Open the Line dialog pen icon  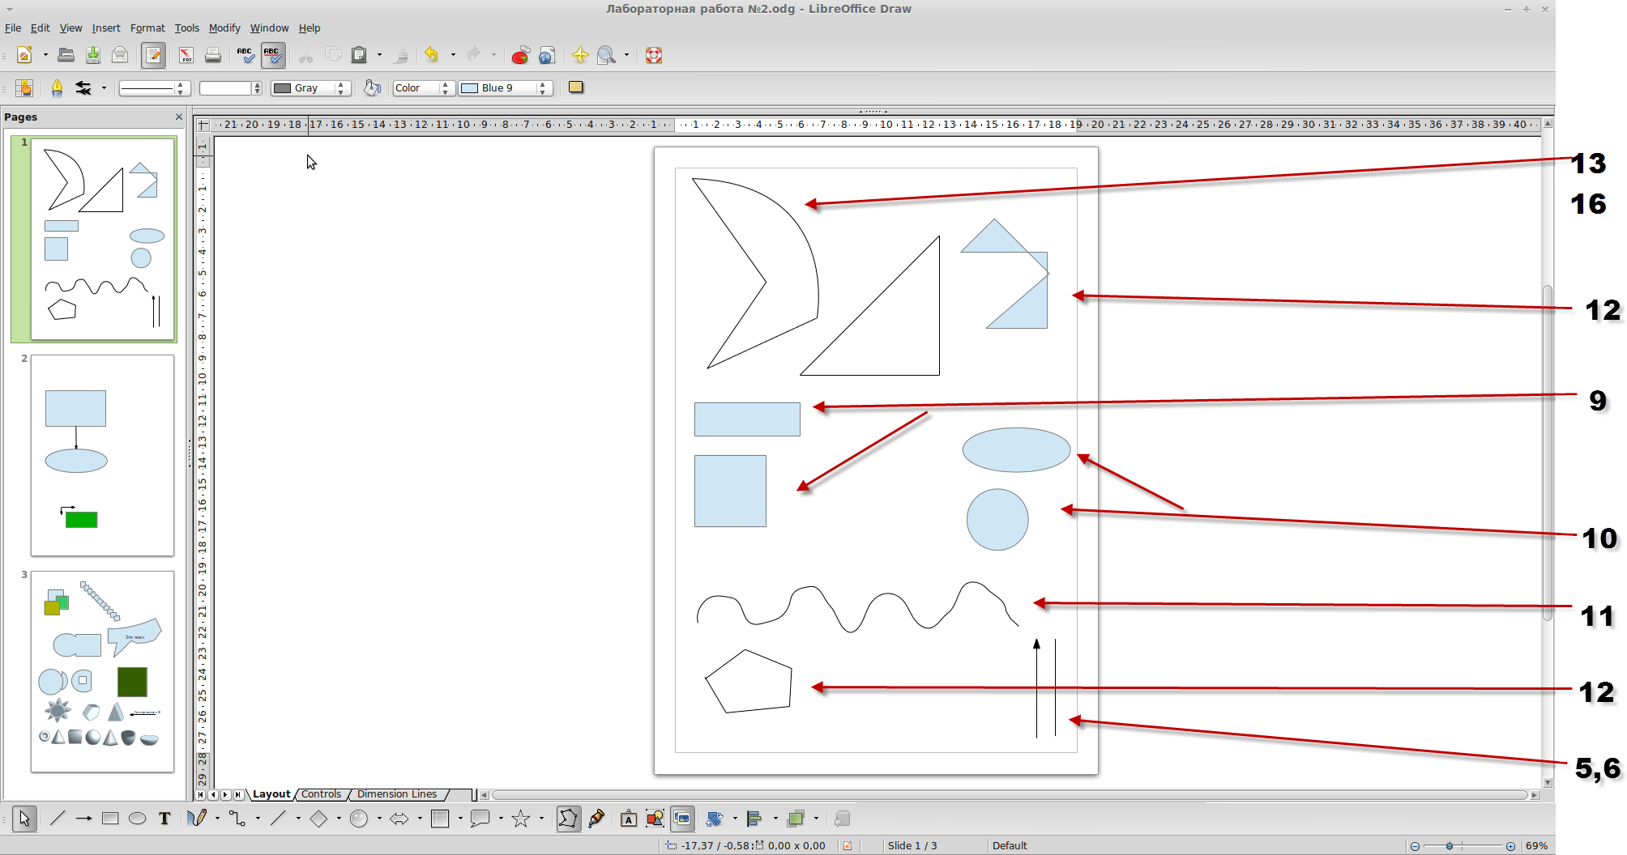pyautogui.click(x=57, y=87)
